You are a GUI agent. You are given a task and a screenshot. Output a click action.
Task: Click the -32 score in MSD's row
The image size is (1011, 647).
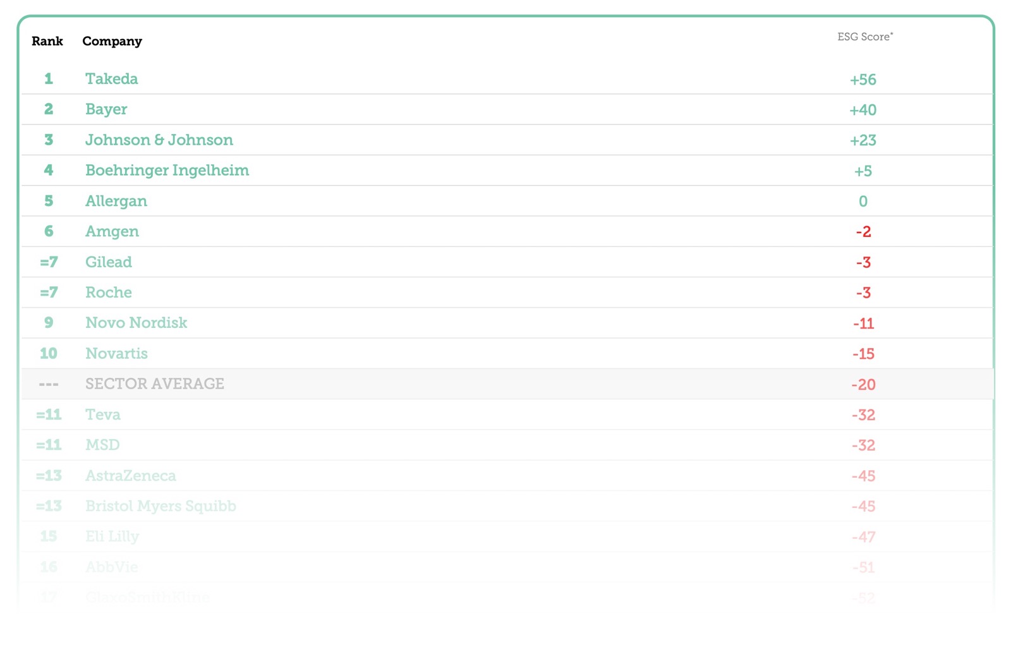coord(863,445)
